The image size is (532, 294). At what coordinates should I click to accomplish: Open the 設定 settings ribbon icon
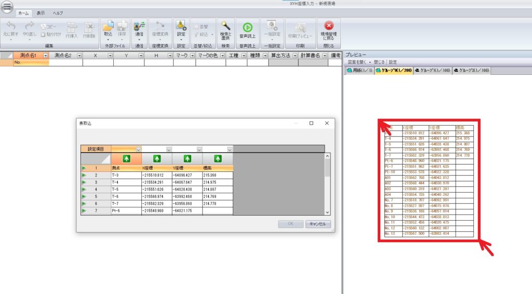181,26
